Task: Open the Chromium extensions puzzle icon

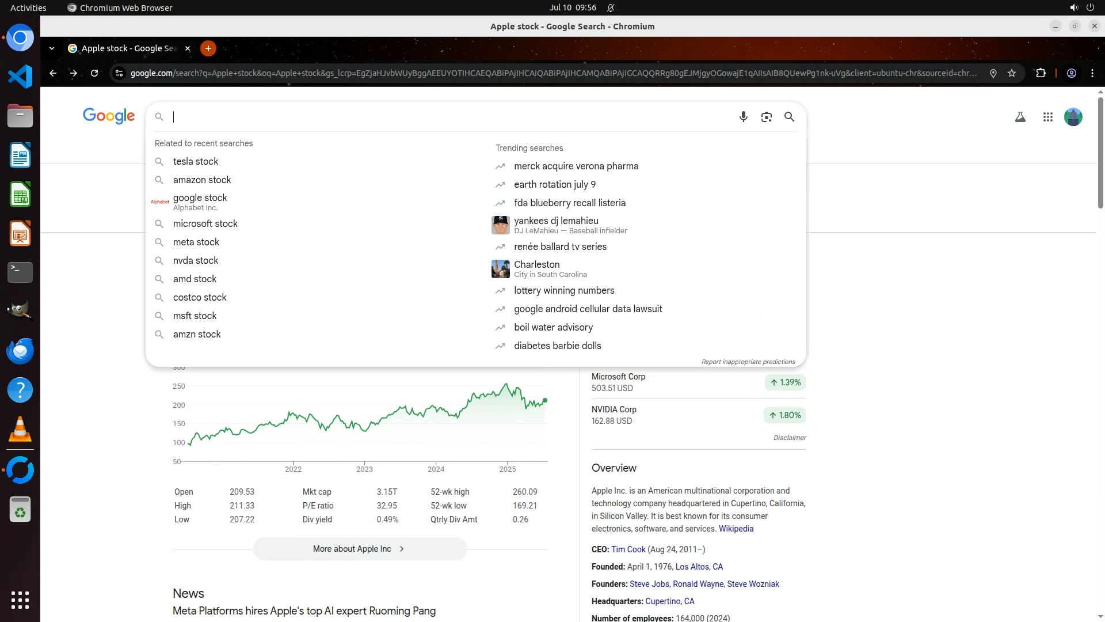Action: (x=1041, y=73)
